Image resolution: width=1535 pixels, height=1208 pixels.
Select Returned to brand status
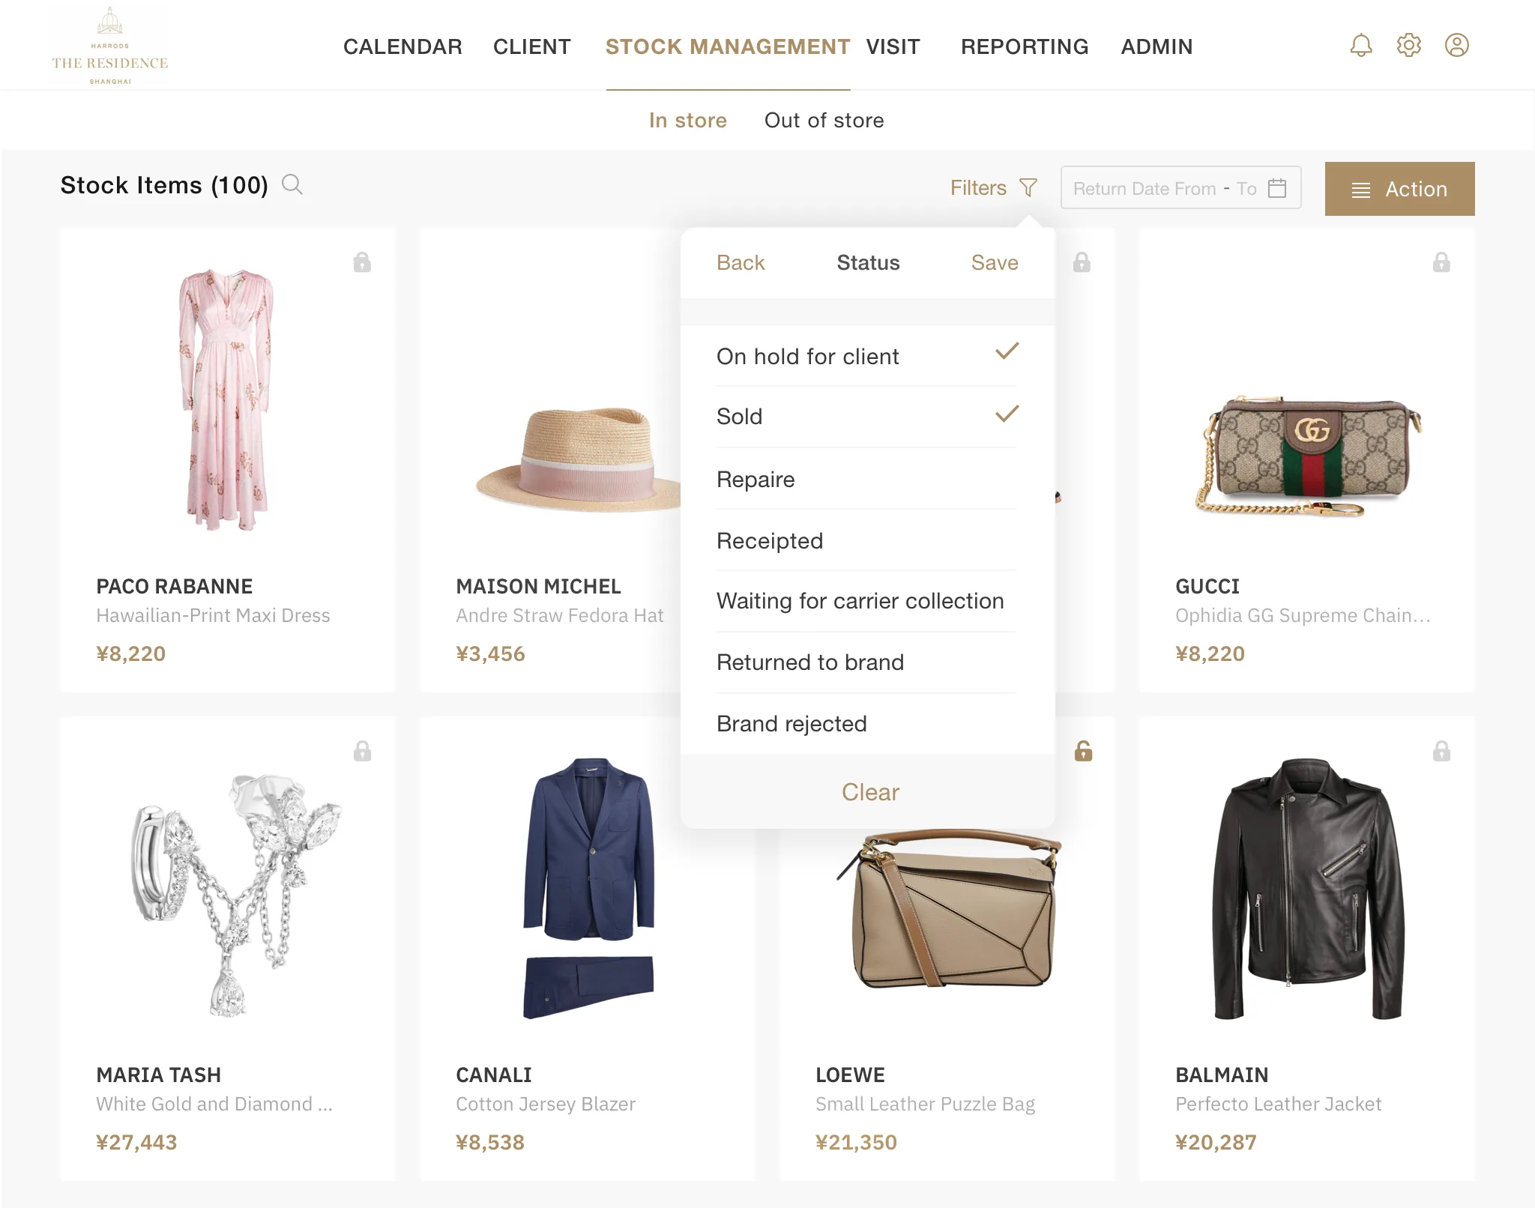[x=867, y=662]
